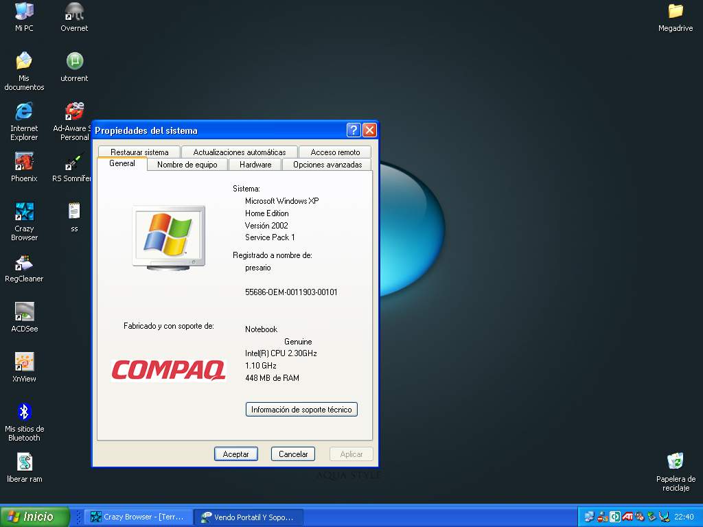The width and height of the screenshot is (703, 527).
Task: Select the Ad-Aware Personal shortcut
Action: coord(71,121)
